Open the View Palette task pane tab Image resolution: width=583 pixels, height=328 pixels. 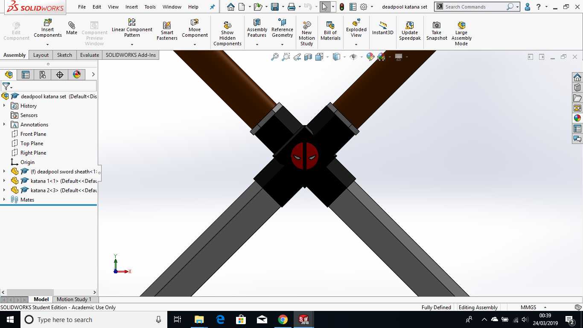tap(577, 108)
